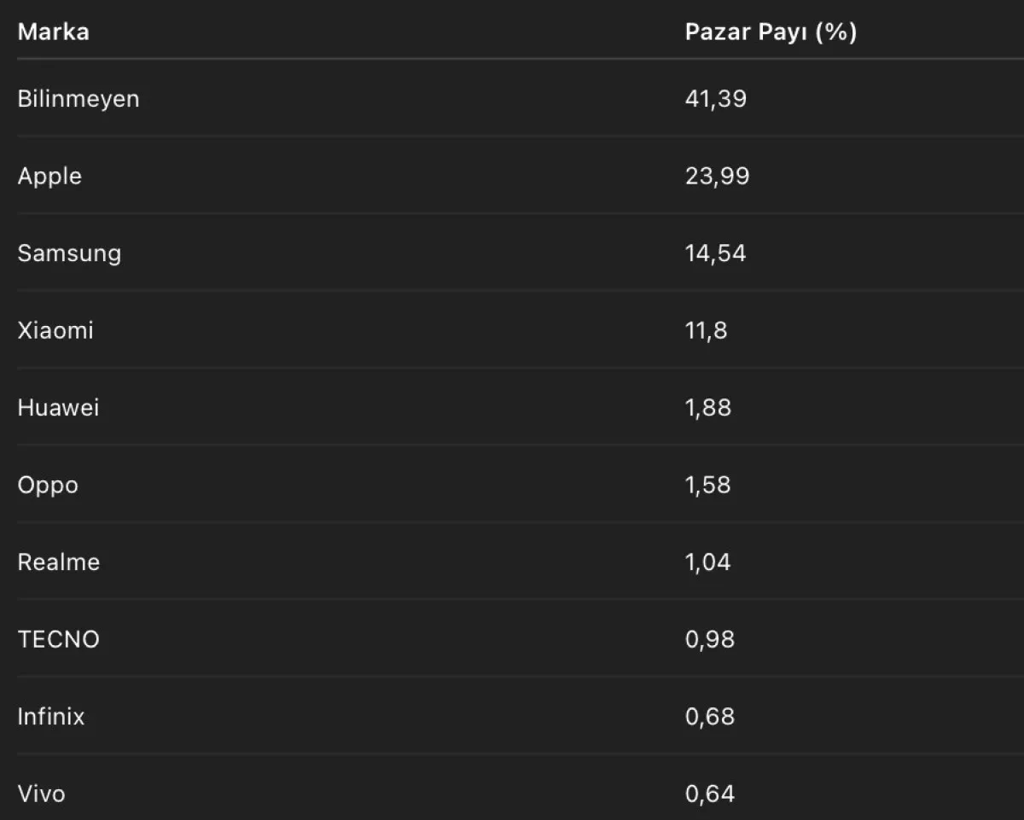Select the Apple brand cell

pyautogui.click(x=49, y=176)
